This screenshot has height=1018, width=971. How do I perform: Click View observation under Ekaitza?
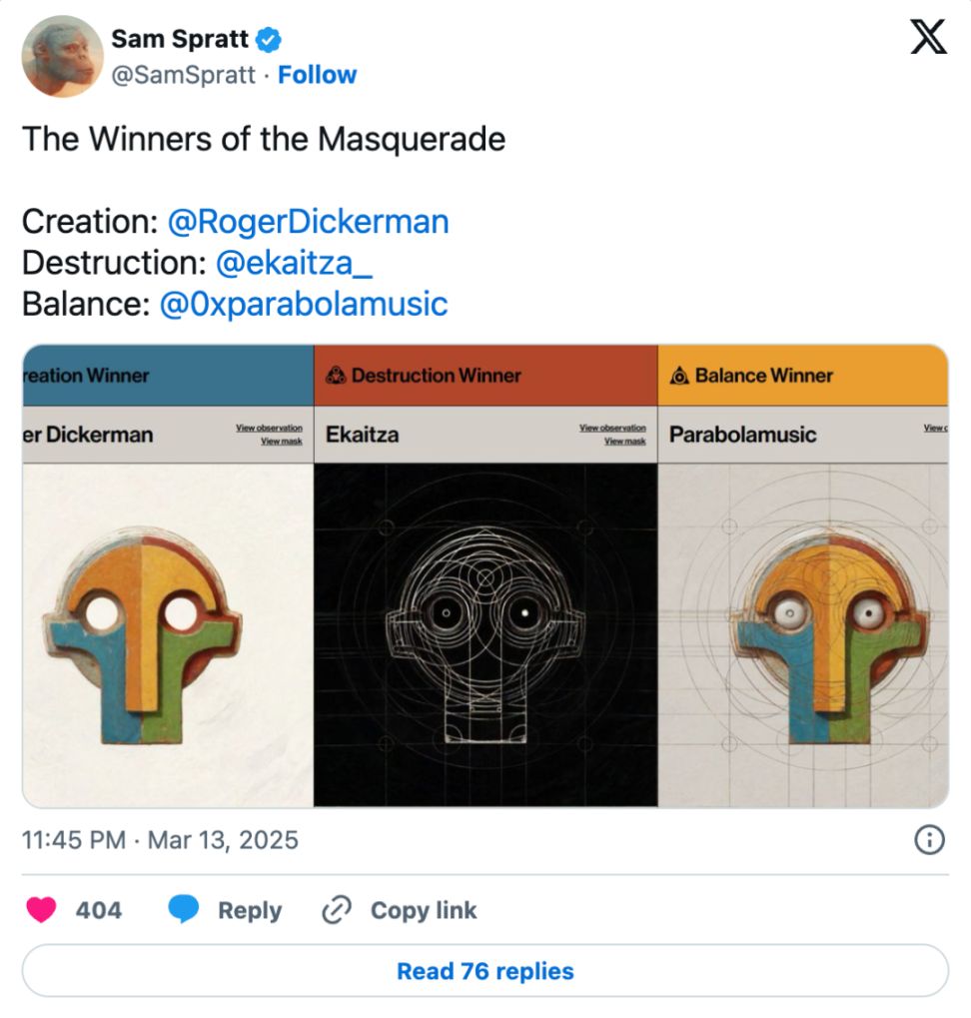click(612, 428)
